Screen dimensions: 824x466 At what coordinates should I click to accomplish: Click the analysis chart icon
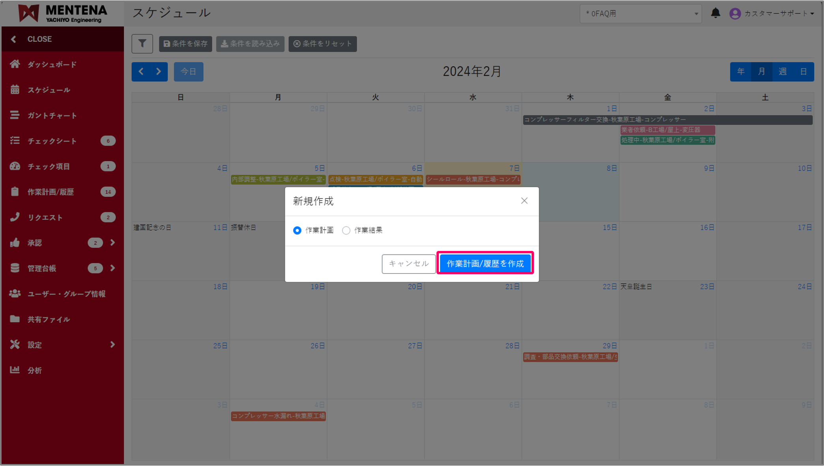pyautogui.click(x=15, y=370)
